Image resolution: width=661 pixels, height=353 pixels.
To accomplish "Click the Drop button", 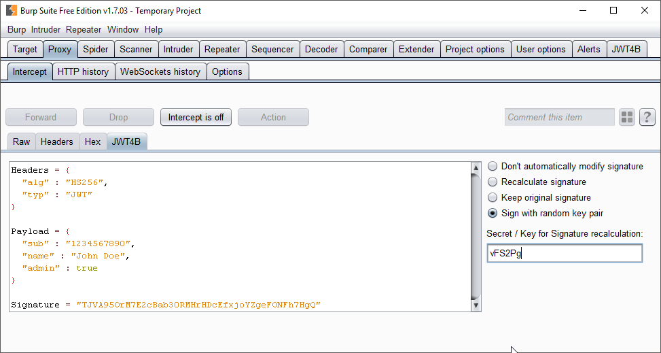I will (x=118, y=117).
